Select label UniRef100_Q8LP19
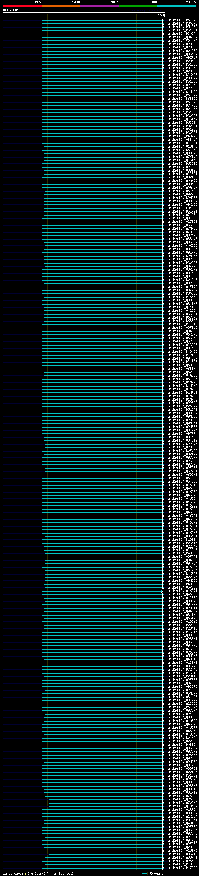Viewport: 199px width, 876px height. pos(182,793)
